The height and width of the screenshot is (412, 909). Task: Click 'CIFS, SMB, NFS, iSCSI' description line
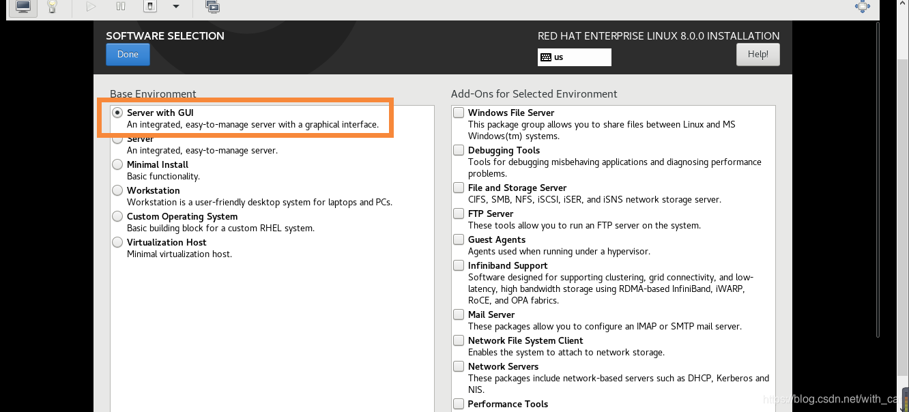[594, 199]
